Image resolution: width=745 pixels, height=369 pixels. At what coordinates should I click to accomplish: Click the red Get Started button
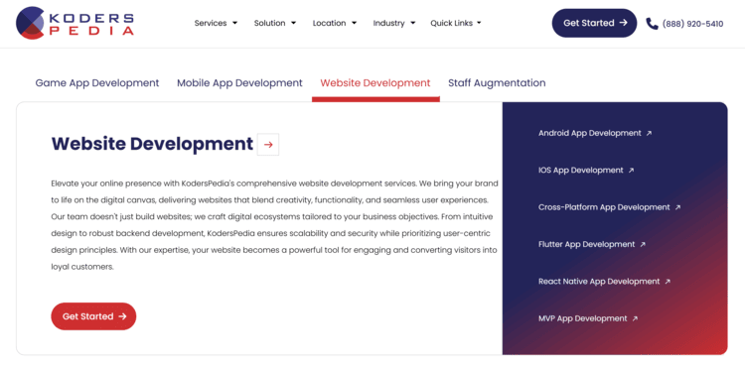(x=93, y=316)
